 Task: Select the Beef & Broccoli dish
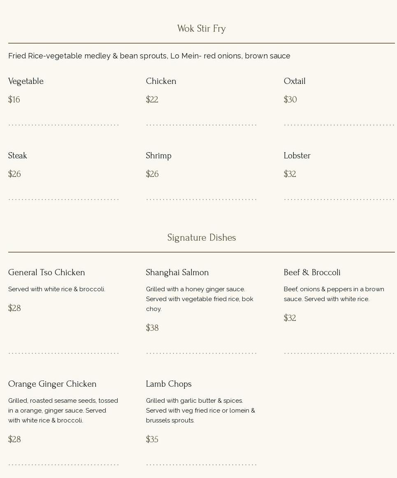[x=312, y=273]
